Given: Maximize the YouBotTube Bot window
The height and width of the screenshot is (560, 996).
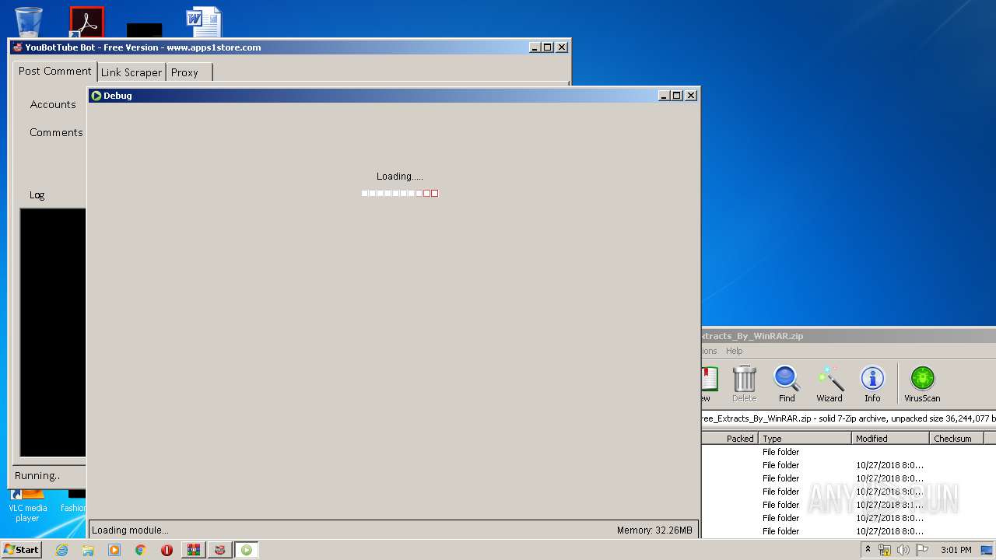Looking at the screenshot, I should [547, 47].
